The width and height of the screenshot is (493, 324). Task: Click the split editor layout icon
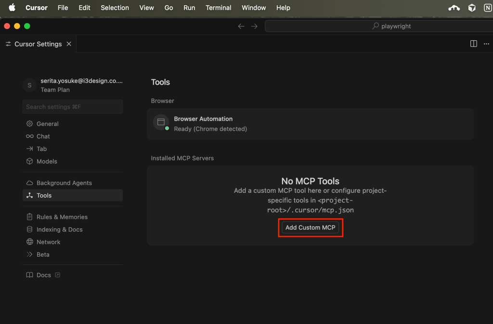[x=473, y=44]
